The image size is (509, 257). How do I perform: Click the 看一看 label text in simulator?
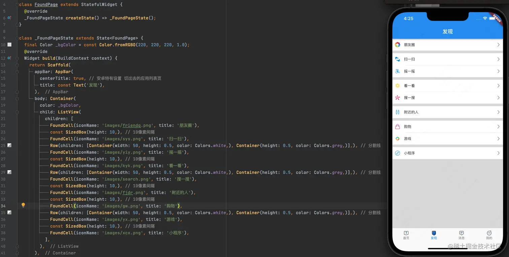[x=409, y=86]
